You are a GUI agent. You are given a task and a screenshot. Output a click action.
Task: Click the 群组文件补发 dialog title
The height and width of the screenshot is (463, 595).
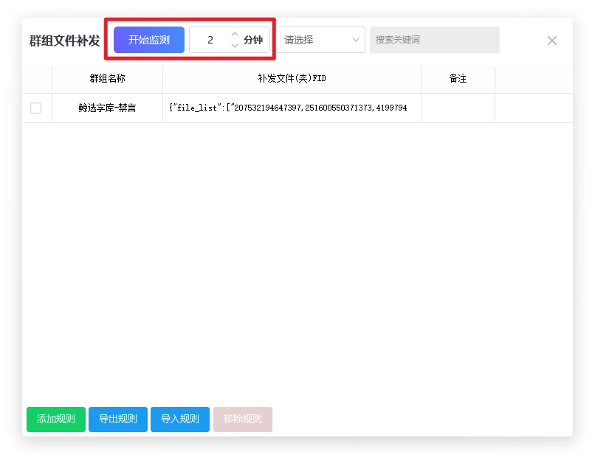click(x=65, y=41)
